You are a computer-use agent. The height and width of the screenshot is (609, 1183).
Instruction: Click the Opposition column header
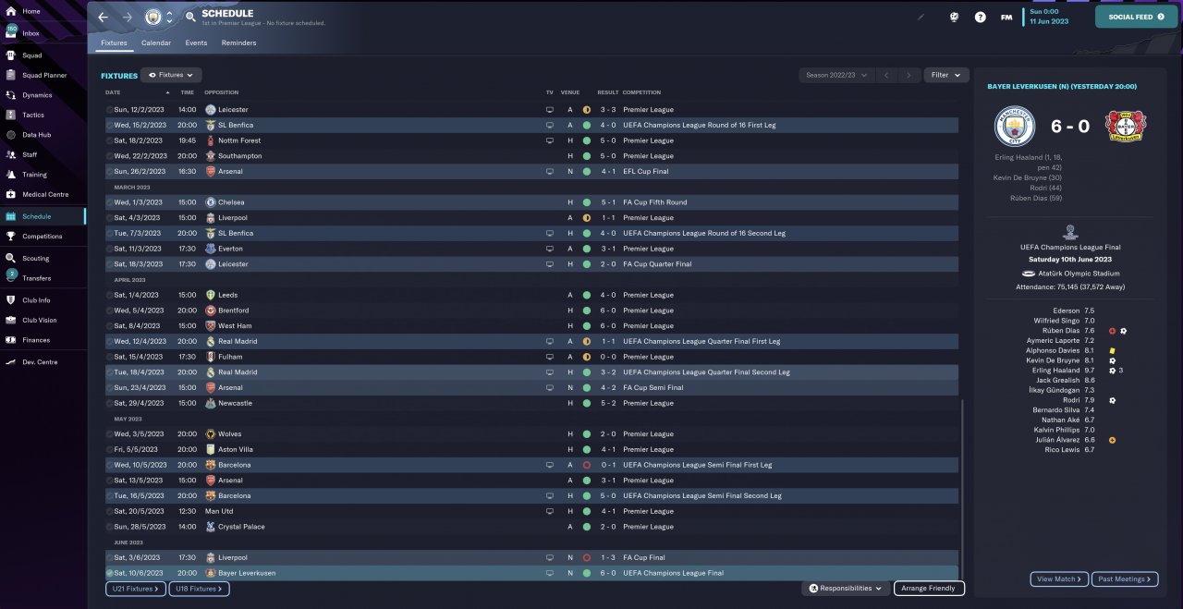pos(221,92)
